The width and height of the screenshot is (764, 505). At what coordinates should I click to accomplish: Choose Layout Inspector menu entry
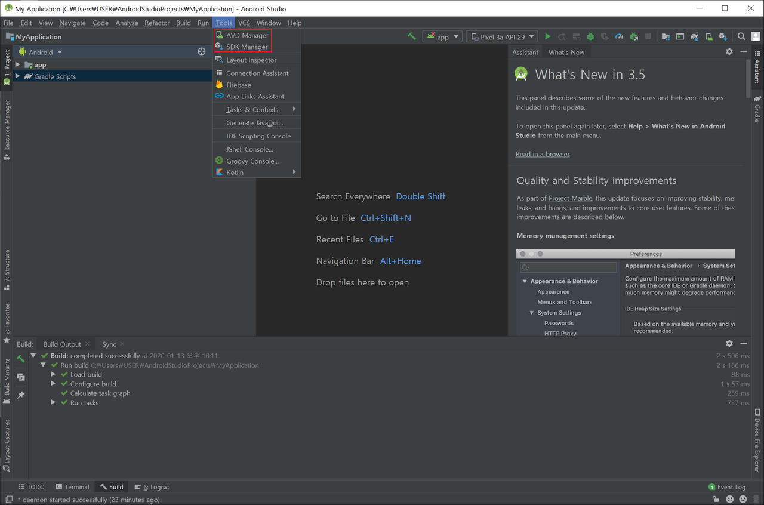click(257, 60)
